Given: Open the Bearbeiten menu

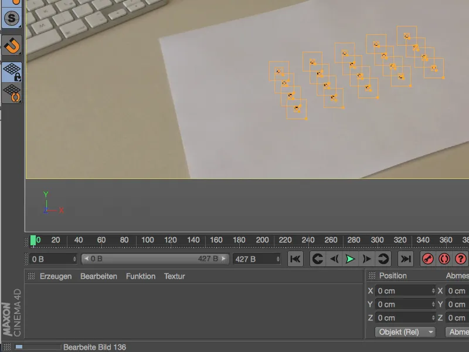Looking at the screenshot, I should (x=98, y=276).
